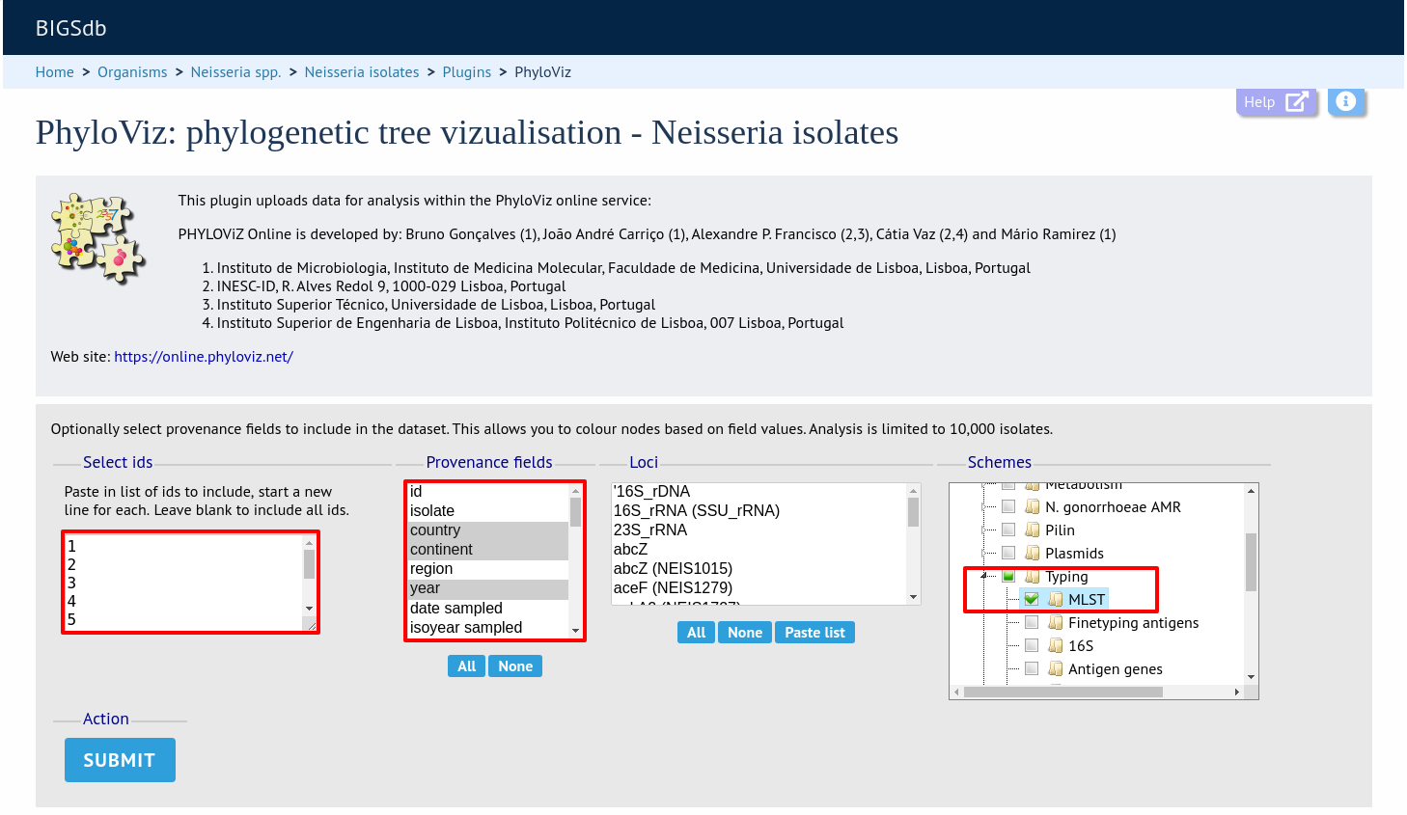Collapse the Typing tree node
Screen dimensions: 1407x815
984,576
